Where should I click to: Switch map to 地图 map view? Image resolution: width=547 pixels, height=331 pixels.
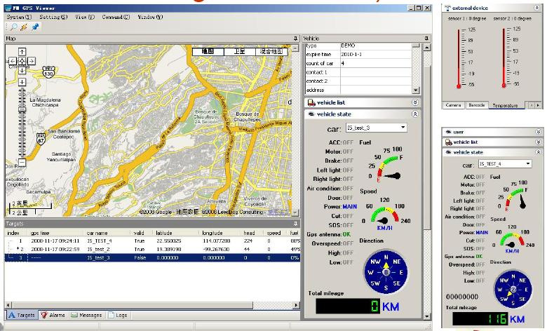(208, 52)
